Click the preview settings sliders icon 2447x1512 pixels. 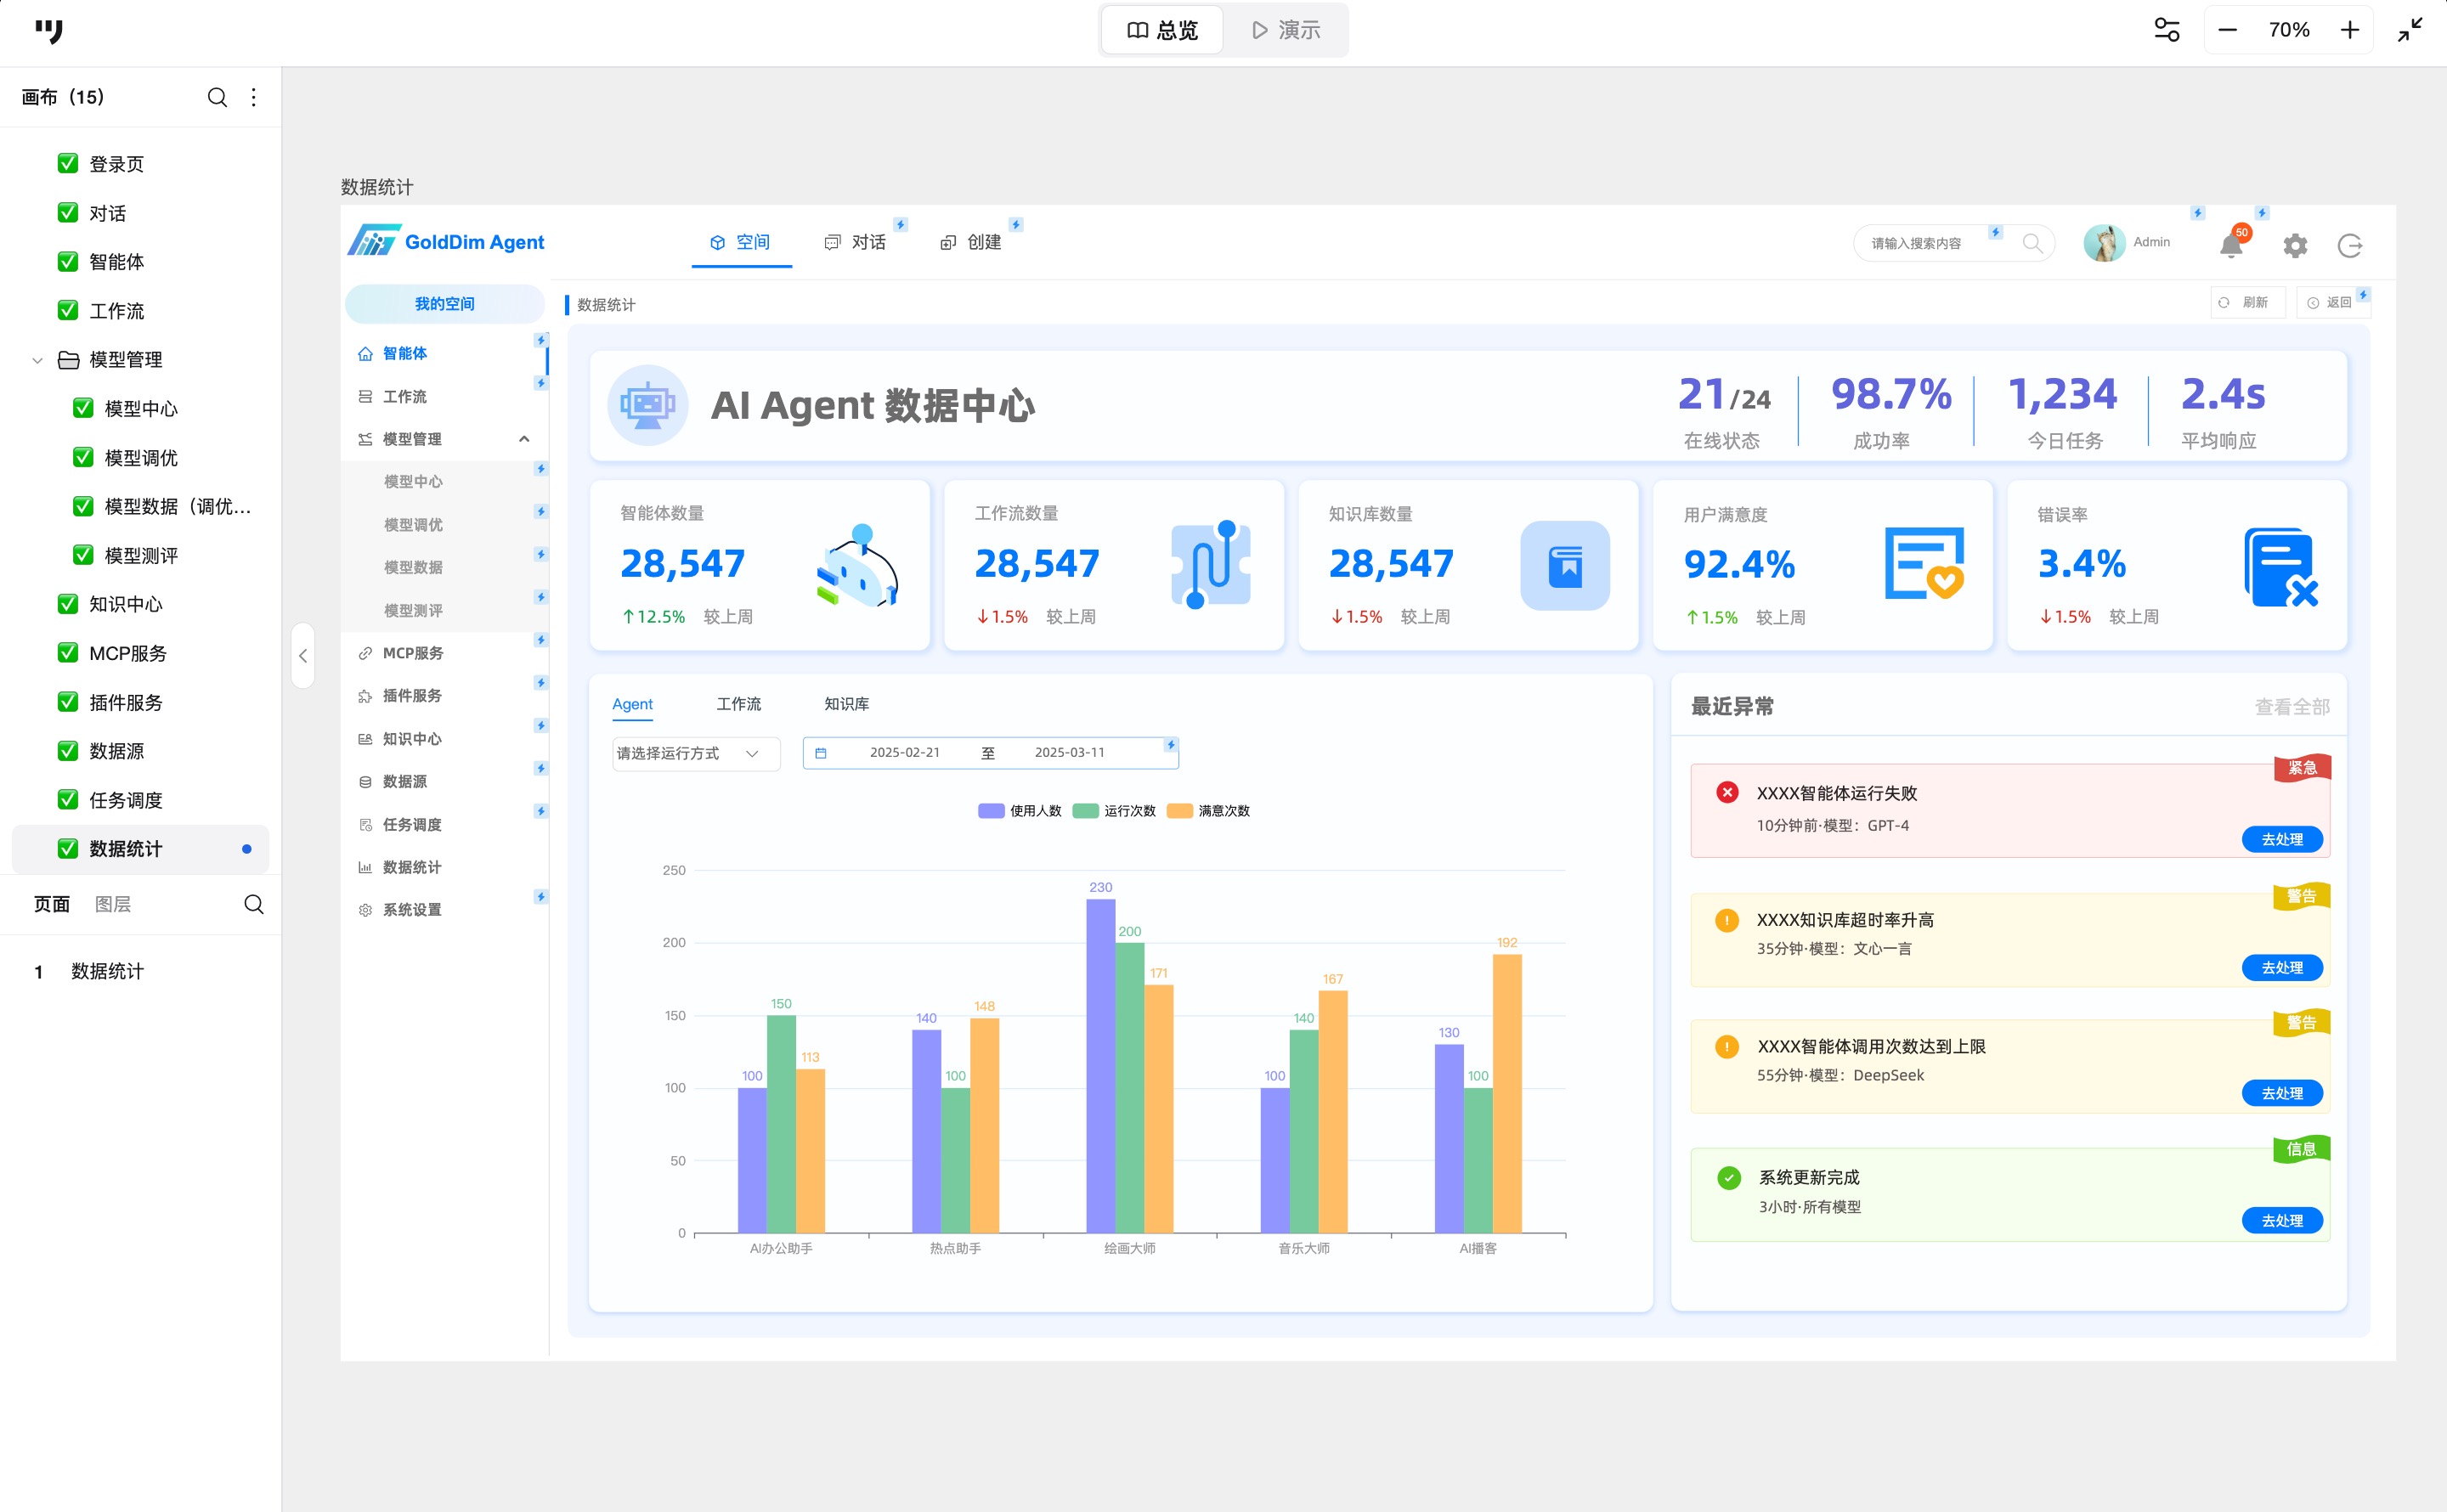(2167, 30)
